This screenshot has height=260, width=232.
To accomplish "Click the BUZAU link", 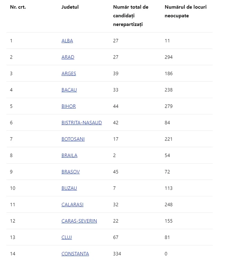I will (x=69, y=188).
